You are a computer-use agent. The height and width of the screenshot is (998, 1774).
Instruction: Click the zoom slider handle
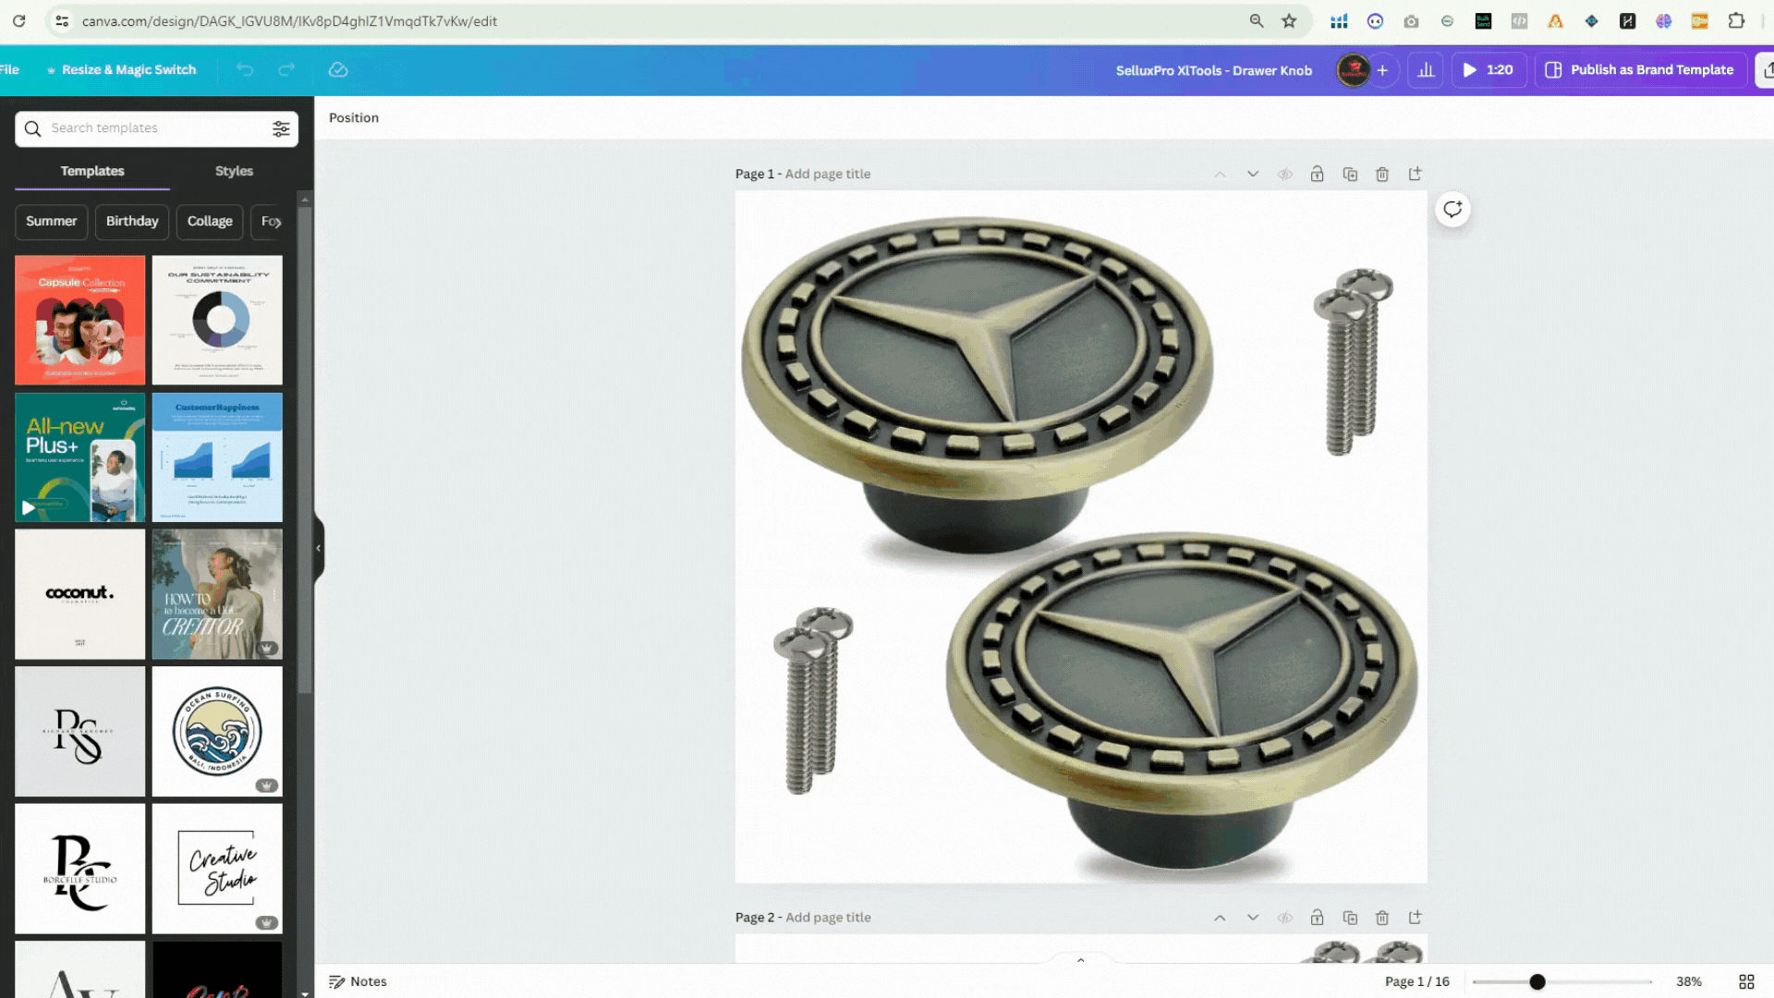[x=1537, y=982]
